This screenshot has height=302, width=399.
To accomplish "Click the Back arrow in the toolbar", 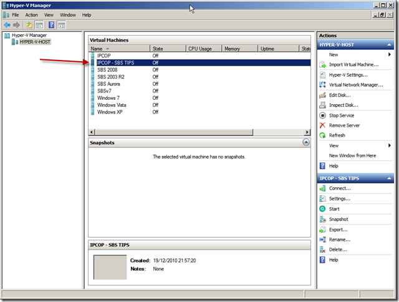I will [7, 25].
